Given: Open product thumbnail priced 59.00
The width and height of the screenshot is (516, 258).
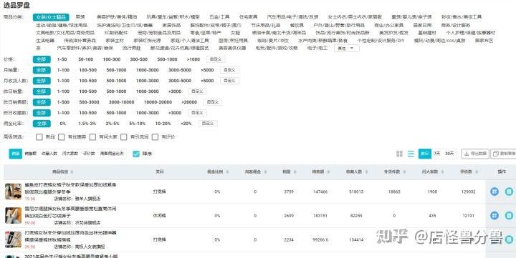Looking at the screenshot, I should (x=13, y=216).
